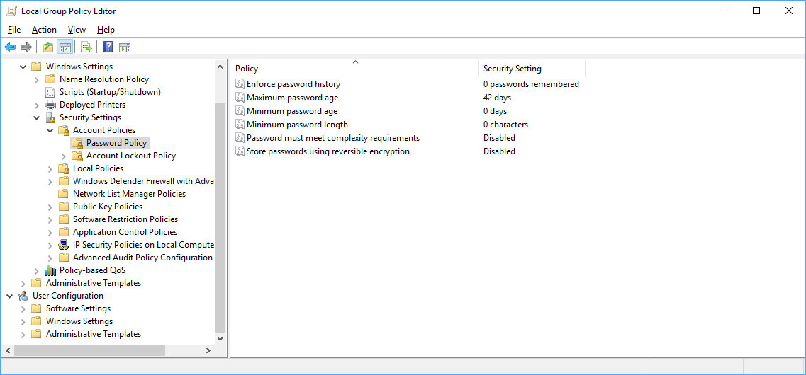
Task: Select Windows Defender Firewall tree item
Action: 143,181
